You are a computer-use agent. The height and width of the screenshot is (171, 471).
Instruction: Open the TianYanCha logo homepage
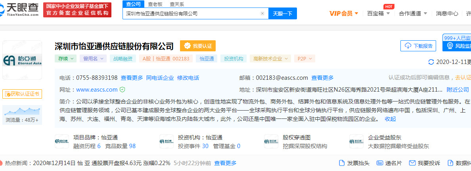pyautogui.click(x=19, y=10)
